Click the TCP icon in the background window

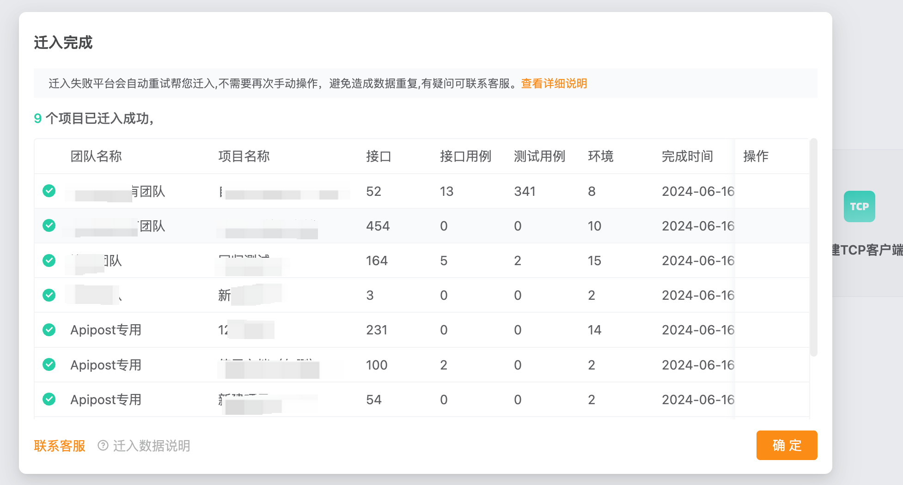point(860,206)
